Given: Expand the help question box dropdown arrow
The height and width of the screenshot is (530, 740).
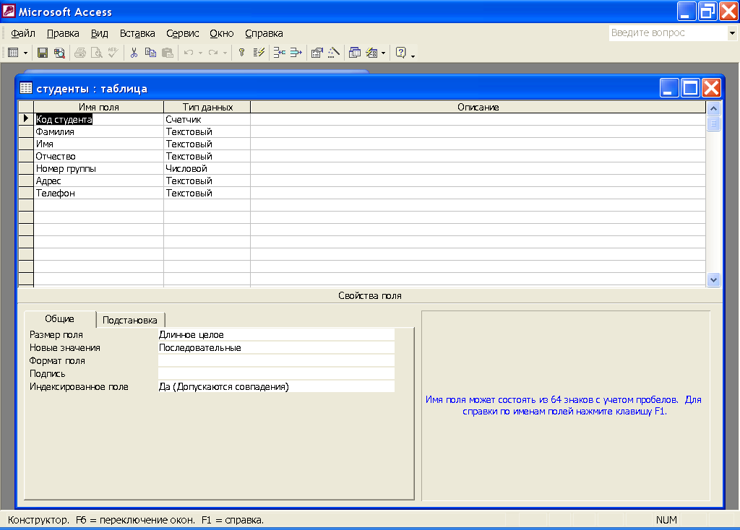Looking at the screenshot, I should coord(732,33).
